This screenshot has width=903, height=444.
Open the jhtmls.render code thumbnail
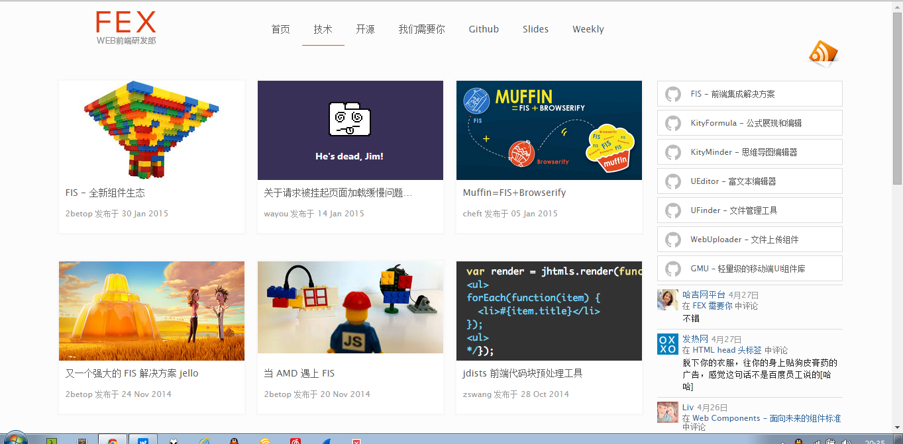(549, 311)
